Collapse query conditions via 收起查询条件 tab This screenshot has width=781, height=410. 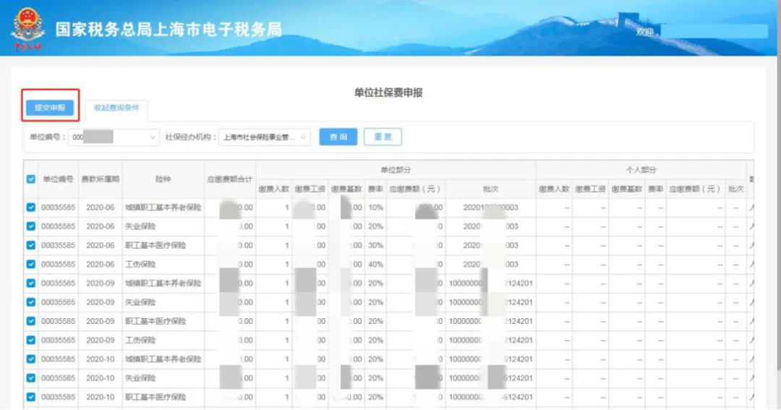pos(116,108)
